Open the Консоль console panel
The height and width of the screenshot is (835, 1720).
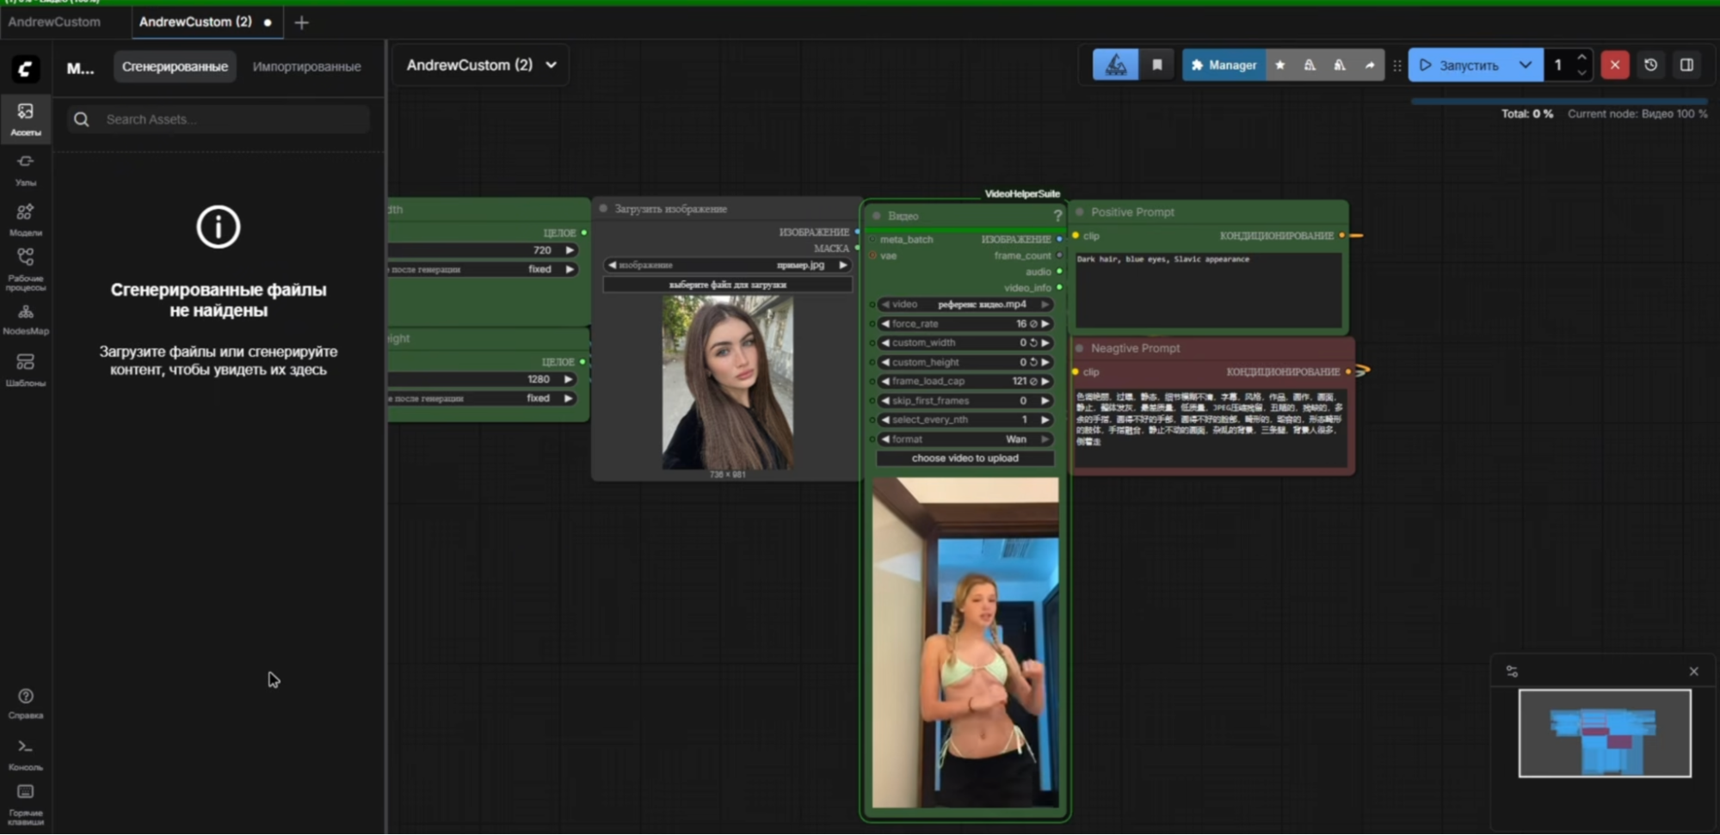26,754
